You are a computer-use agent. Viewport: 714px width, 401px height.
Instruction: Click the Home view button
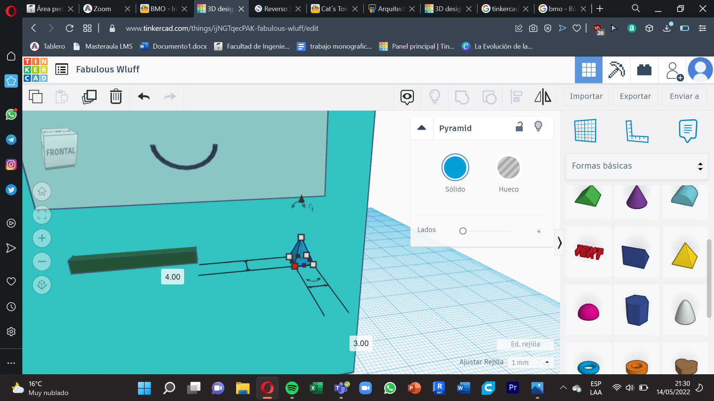[x=42, y=192]
